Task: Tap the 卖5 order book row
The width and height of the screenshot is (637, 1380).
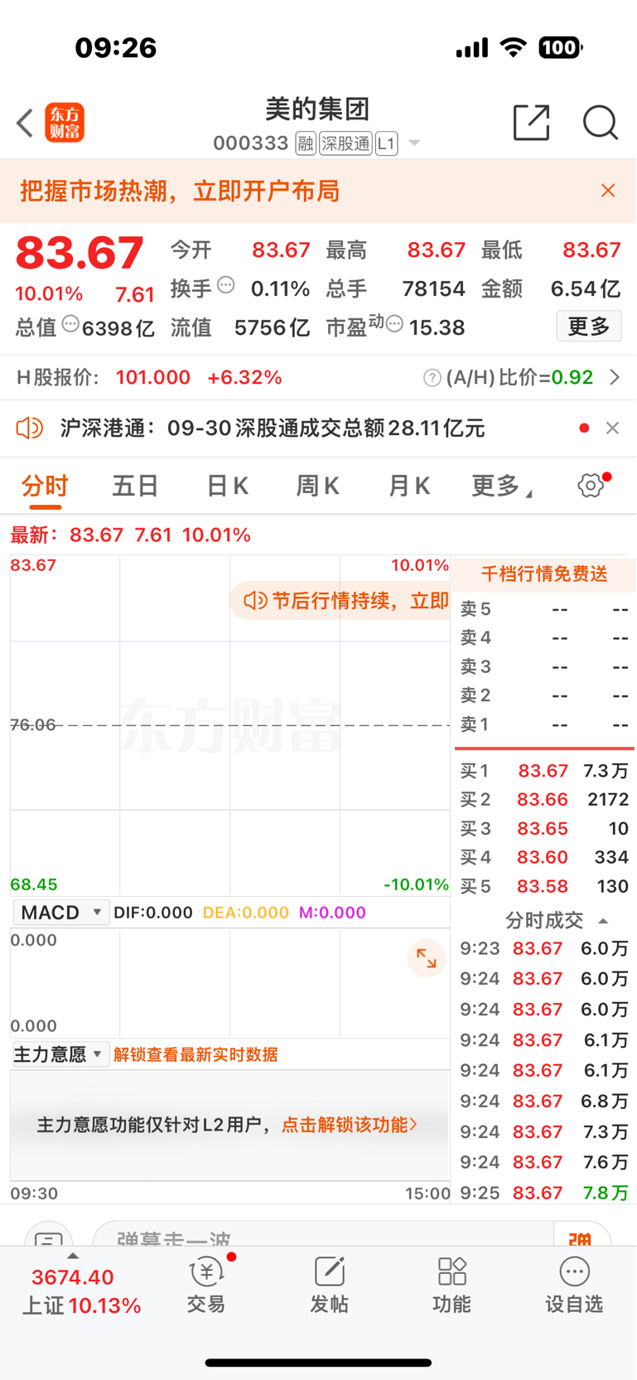Action: coord(544,609)
